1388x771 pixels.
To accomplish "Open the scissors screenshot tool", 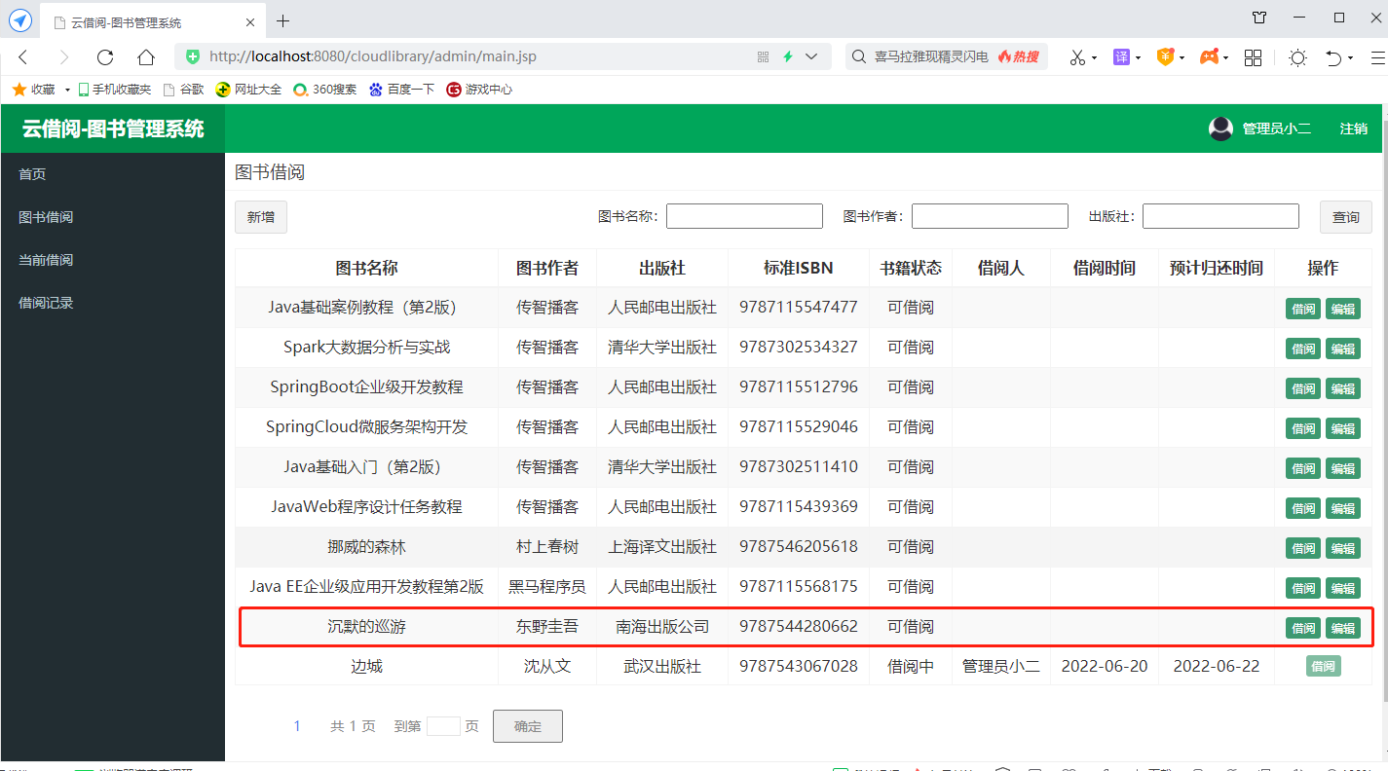I will pyautogui.click(x=1077, y=57).
